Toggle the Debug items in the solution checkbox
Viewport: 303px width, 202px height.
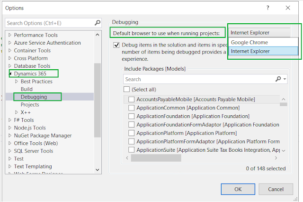(x=116, y=45)
